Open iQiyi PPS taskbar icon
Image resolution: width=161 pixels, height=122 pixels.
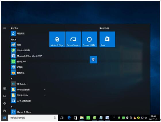[x=88, y=118]
